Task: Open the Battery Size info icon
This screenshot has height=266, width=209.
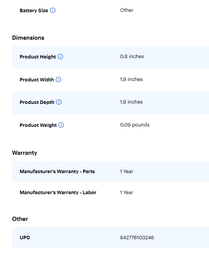Action: coord(53,10)
